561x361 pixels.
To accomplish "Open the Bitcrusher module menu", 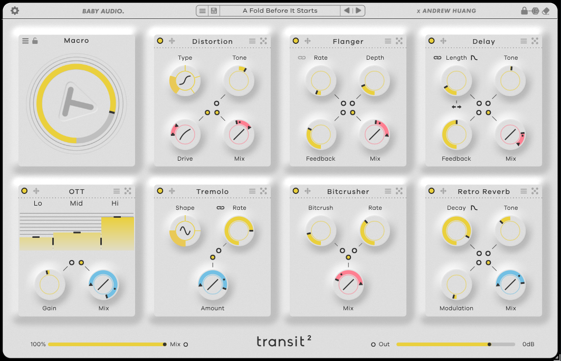I will coord(388,191).
